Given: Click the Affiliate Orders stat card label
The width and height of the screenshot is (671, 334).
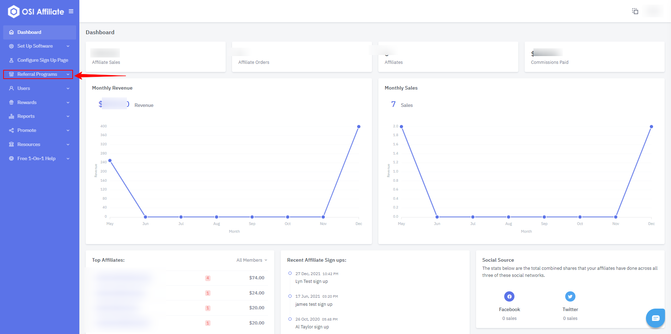Looking at the screenshot, I should (x=254, y=62).
